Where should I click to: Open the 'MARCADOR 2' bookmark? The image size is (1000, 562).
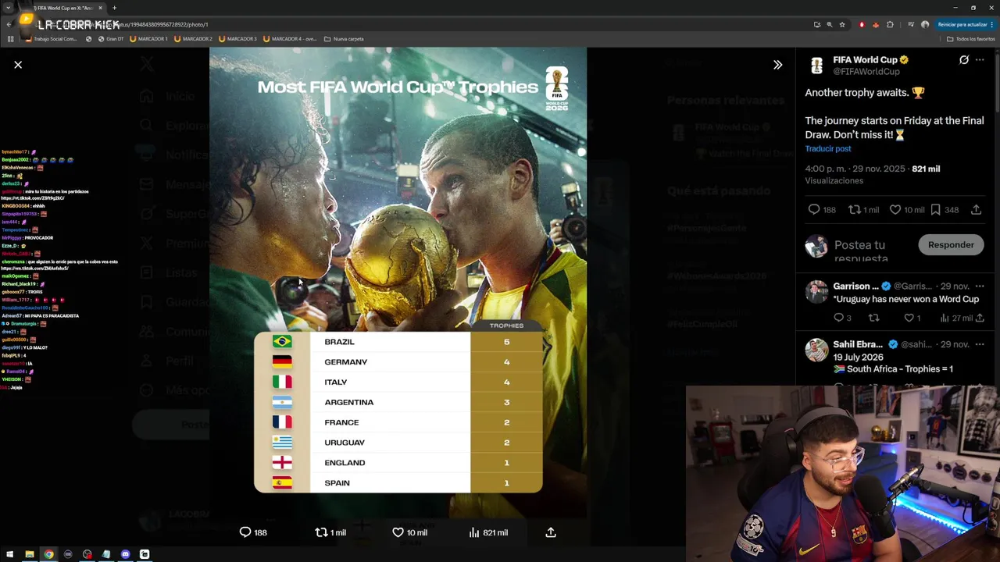coord(193,39)
